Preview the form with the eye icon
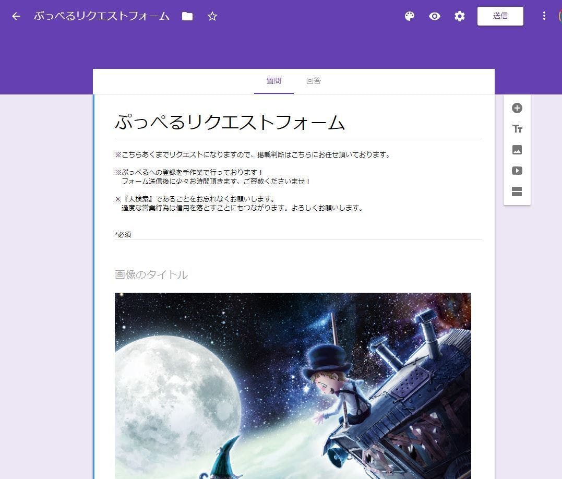562x479 pixels. point(434,16)
